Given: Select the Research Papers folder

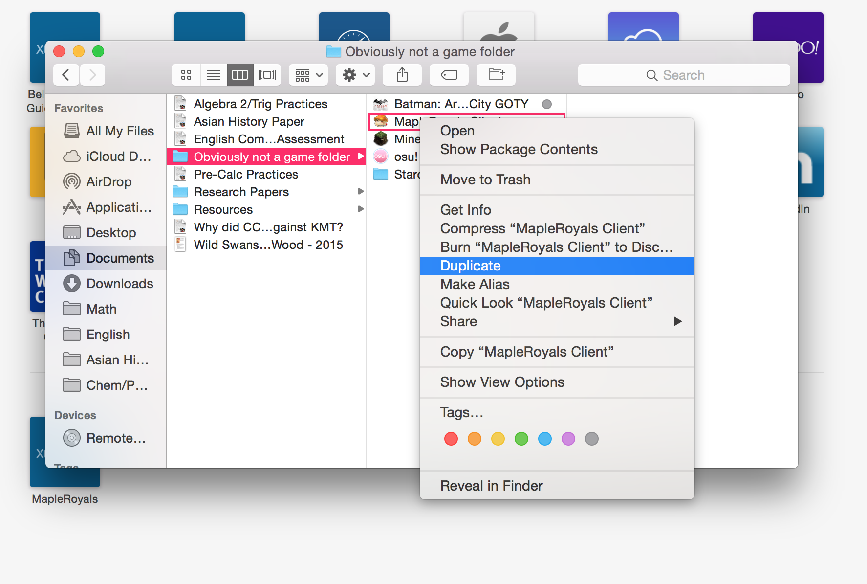Looking at the screenshot, I should (x=266, y=192).
